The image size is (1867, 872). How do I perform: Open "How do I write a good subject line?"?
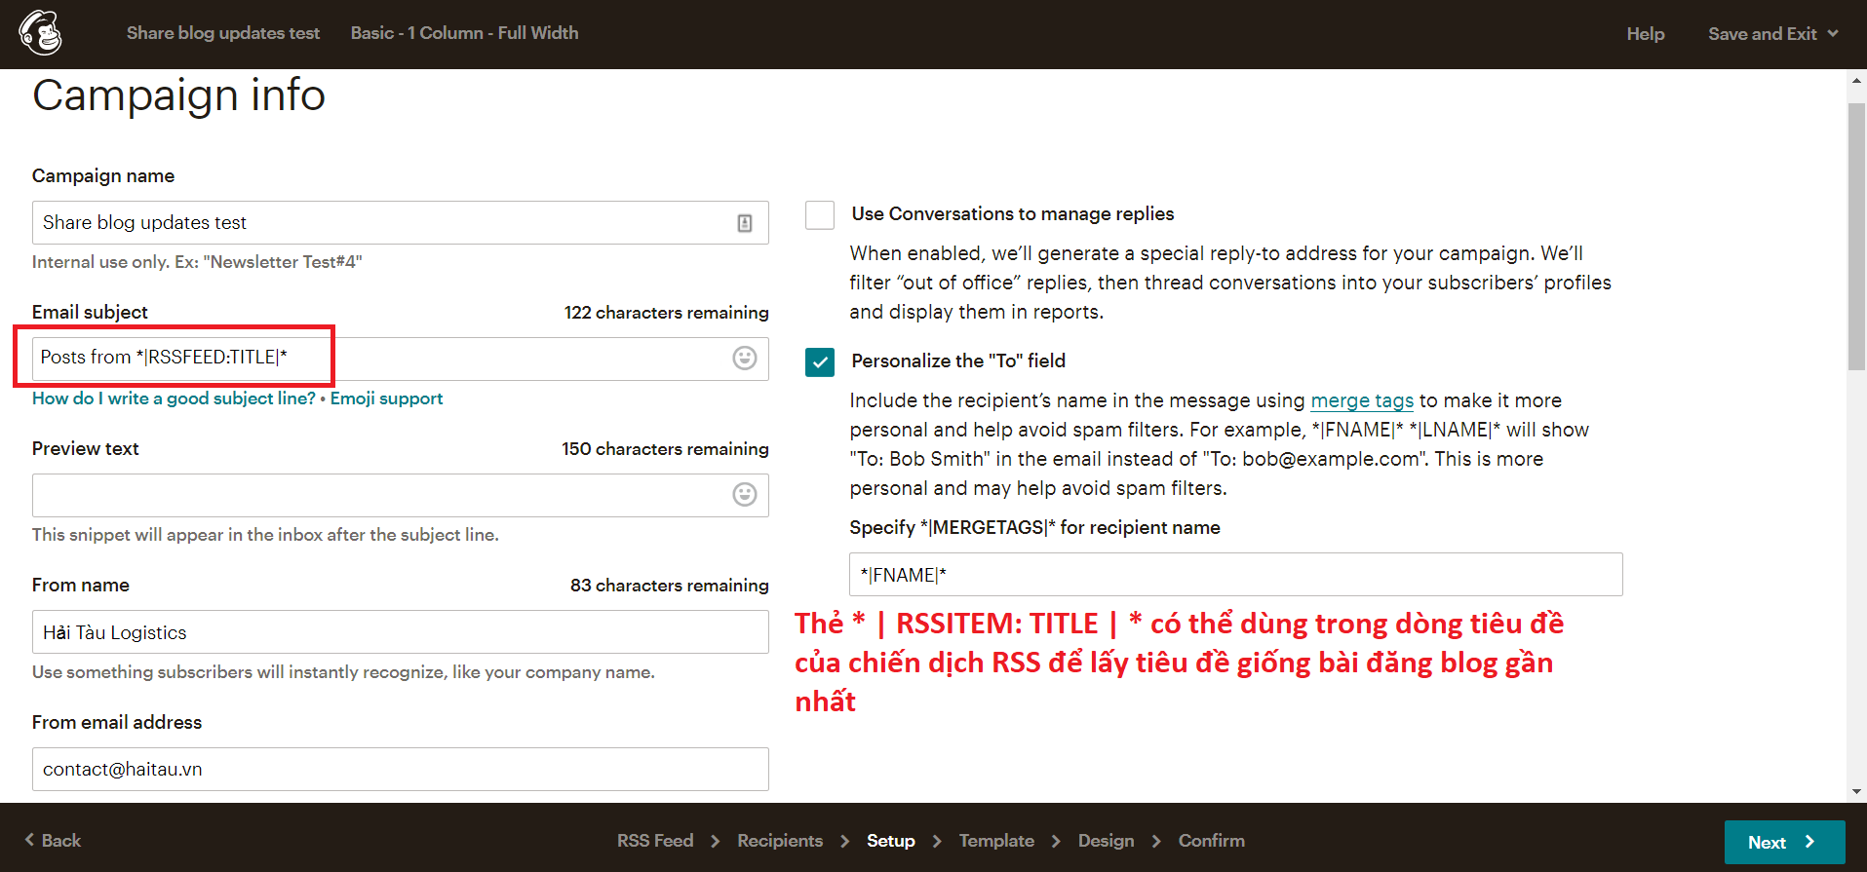point(174,398)
